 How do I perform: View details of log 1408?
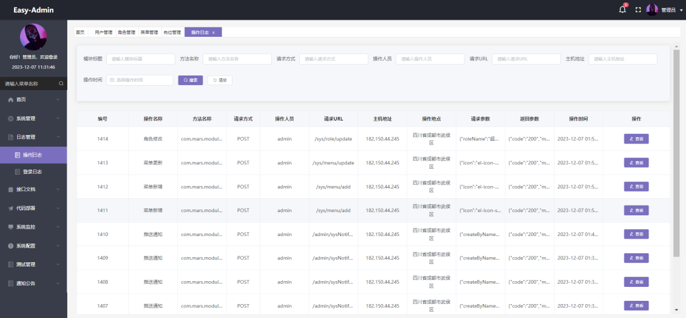636,282
